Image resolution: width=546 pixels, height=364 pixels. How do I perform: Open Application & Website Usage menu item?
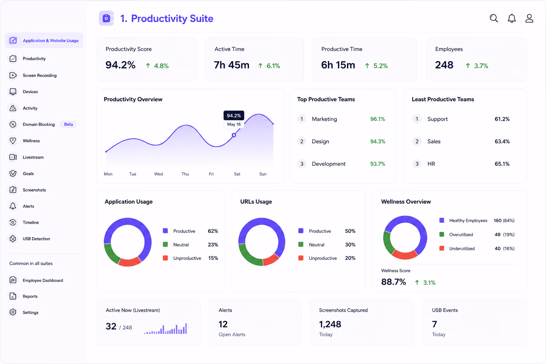pos(44,40)
